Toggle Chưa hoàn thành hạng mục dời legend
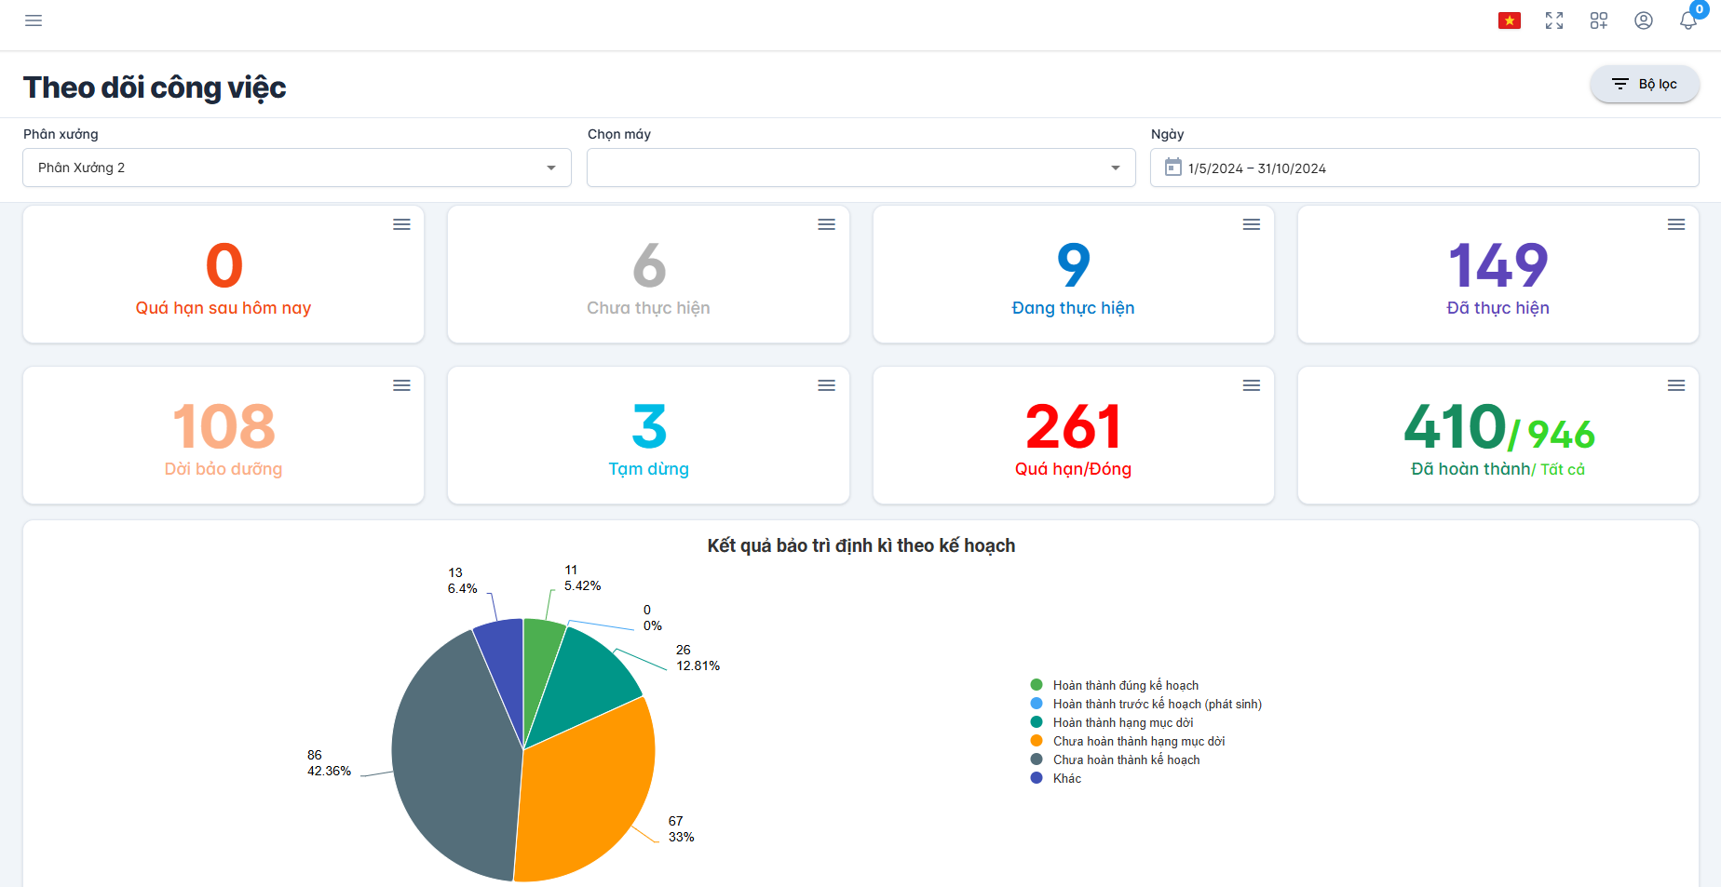This screenshot has height=887, width=1721. [1138, 741]
